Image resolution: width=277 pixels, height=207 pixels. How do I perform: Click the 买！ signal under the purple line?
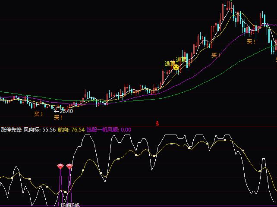(216, 55)
